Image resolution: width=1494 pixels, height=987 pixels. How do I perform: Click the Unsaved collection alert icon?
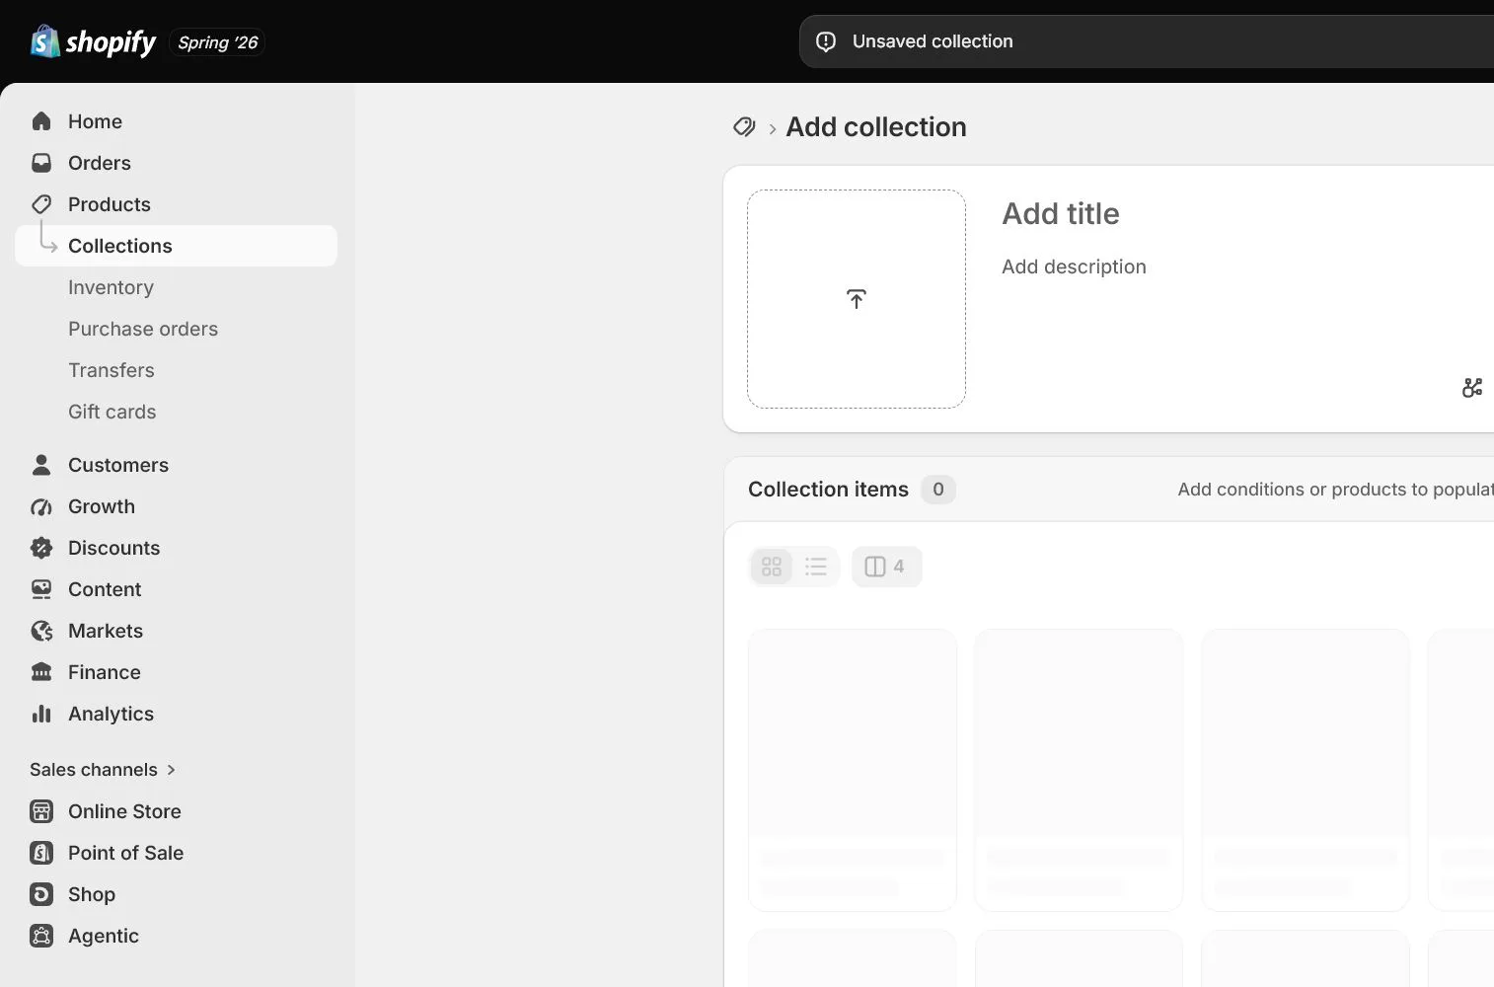[x=826, y=41]
